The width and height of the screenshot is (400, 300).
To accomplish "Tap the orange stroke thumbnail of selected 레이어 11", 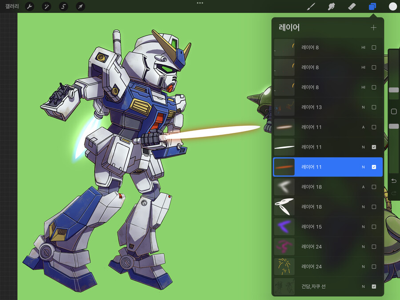I will click(284, 167).
